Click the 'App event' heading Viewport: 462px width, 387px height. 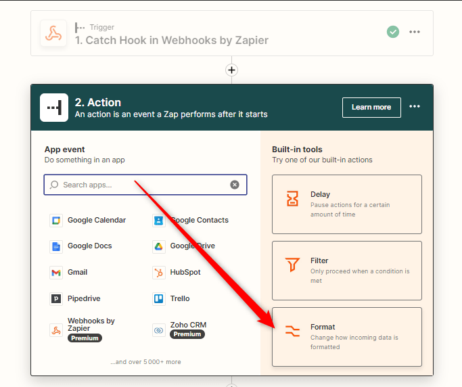click(x=64, y=150)
